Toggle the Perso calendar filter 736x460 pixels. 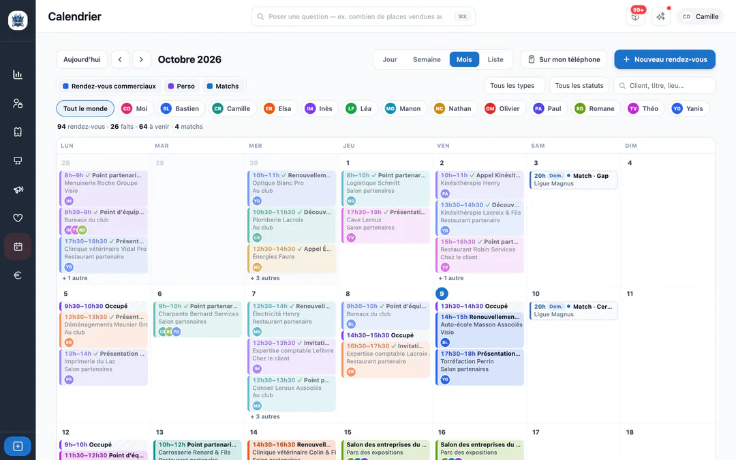click(182, 86)
